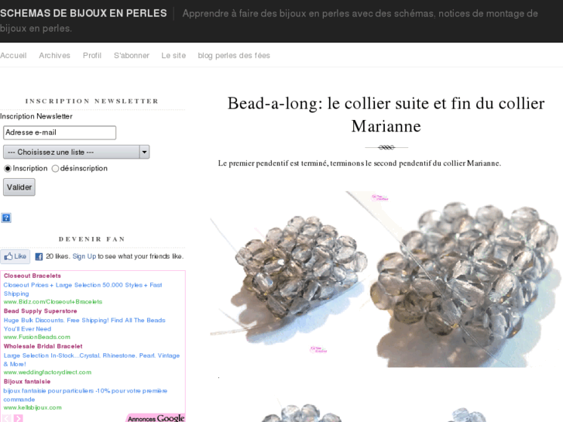
Task: Open the beaded pendant photo
Action: tap(386, 279)
